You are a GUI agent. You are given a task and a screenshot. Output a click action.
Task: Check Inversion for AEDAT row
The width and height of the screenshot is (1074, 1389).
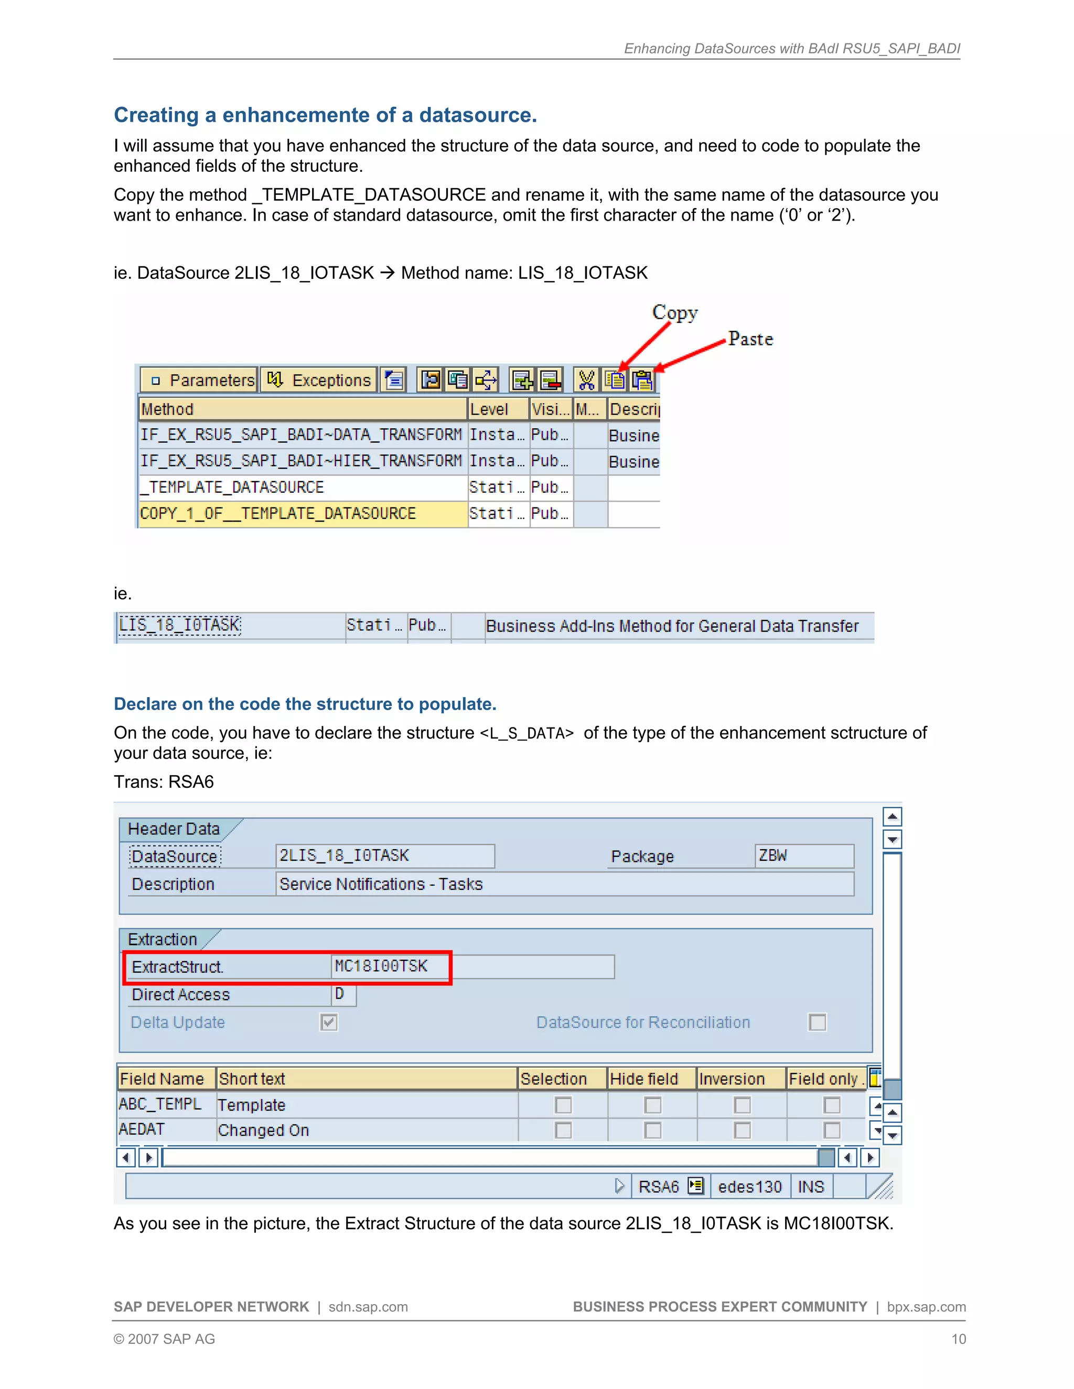[742, 1130]
